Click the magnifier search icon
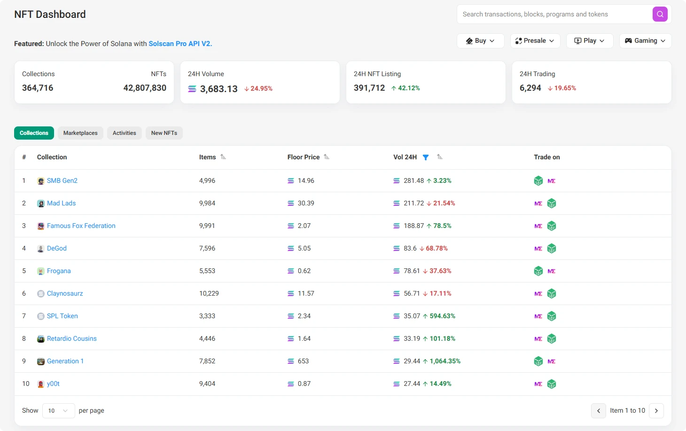The image size is (686, 431). 660,14
